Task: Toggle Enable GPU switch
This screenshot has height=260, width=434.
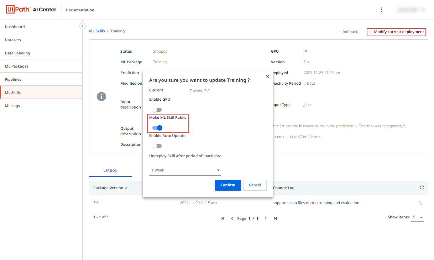Action: [157, 110]
